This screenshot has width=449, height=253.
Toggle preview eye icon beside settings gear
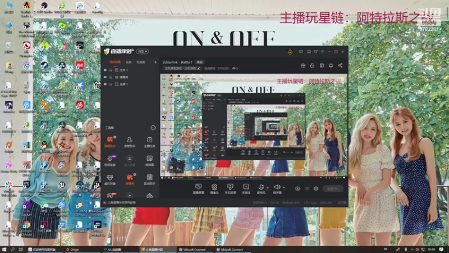click(306, 188)
